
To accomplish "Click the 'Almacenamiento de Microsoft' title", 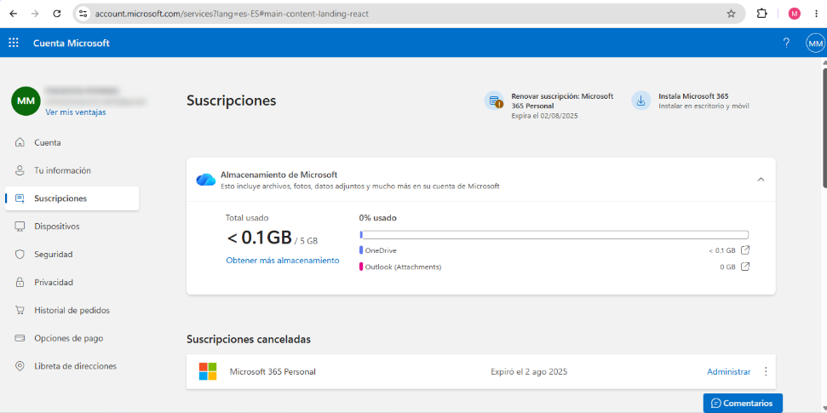I will (279, 175).
